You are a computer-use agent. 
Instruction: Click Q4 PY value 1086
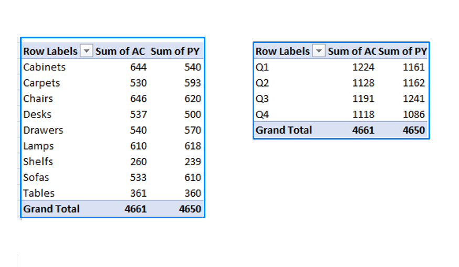click(414, 114)
